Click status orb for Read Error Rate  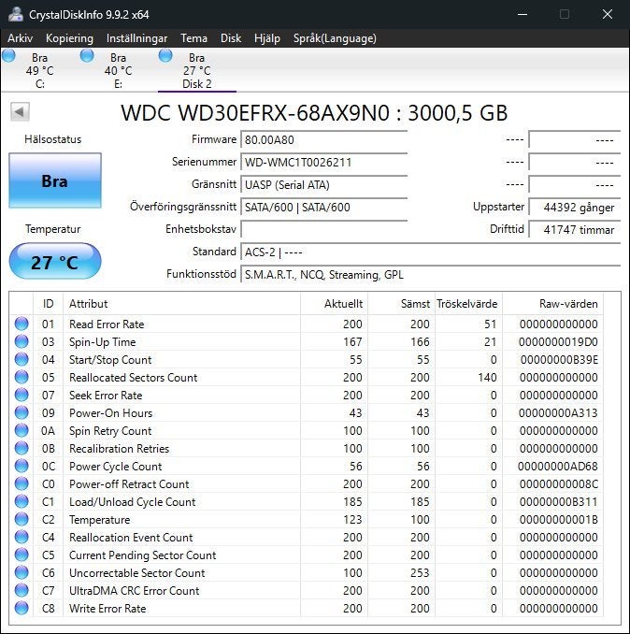tap(21, 324)
